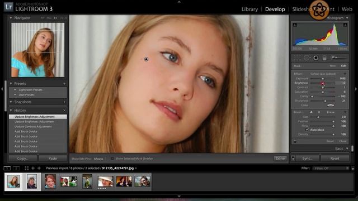This screenshot has width=358, height=201.
Task: Expand the Snapshots panel
Action: (x=11, y=102)
